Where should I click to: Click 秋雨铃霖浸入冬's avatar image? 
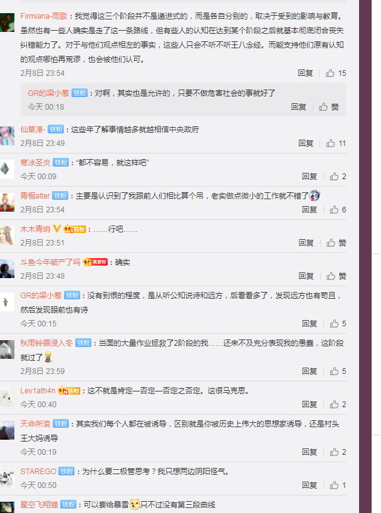tap(6, 349)
